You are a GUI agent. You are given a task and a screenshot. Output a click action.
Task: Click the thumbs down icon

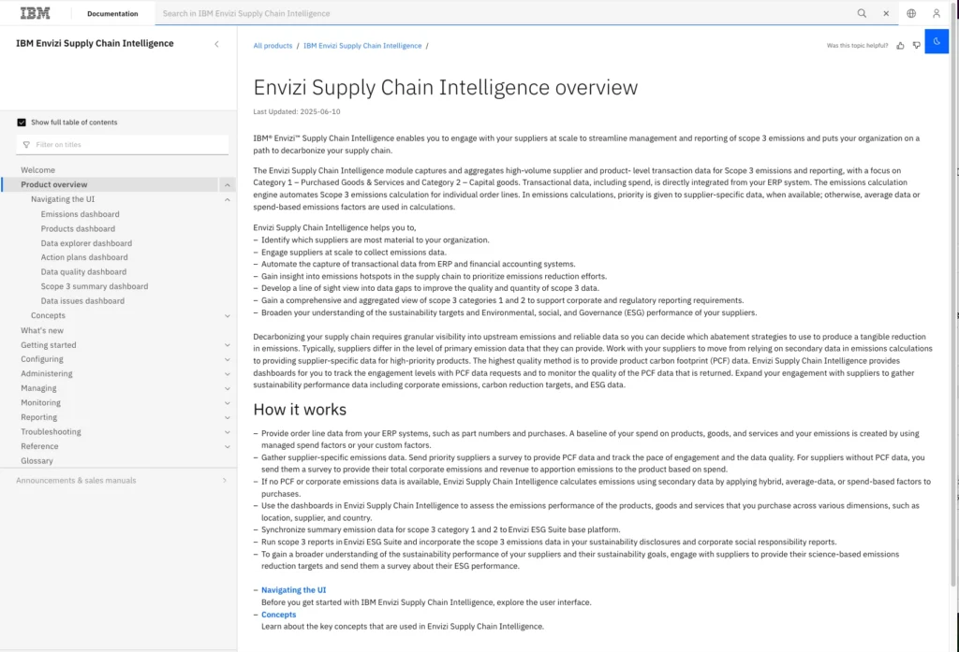pos(916,45)
